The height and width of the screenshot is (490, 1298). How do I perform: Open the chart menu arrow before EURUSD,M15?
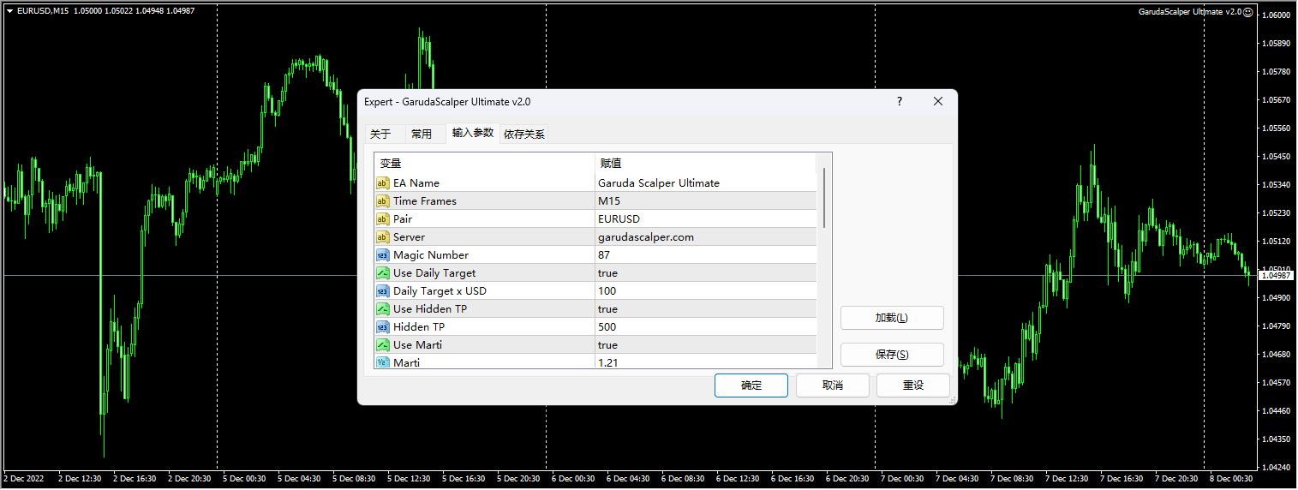pos(9,11)
